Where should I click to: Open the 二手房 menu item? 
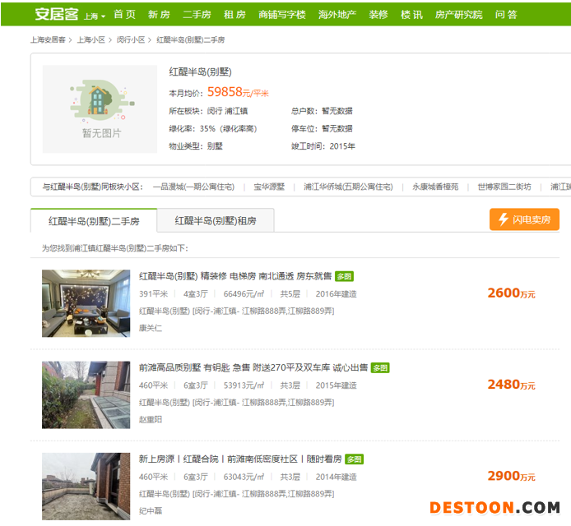pyautogui.click(x=197, y=15)
